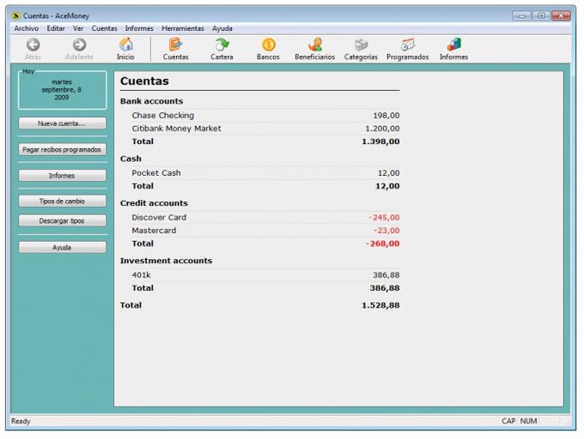Screen dimensions: 584x439
Task: Open the Citibank Money Market account
Action: pos(176,129)
